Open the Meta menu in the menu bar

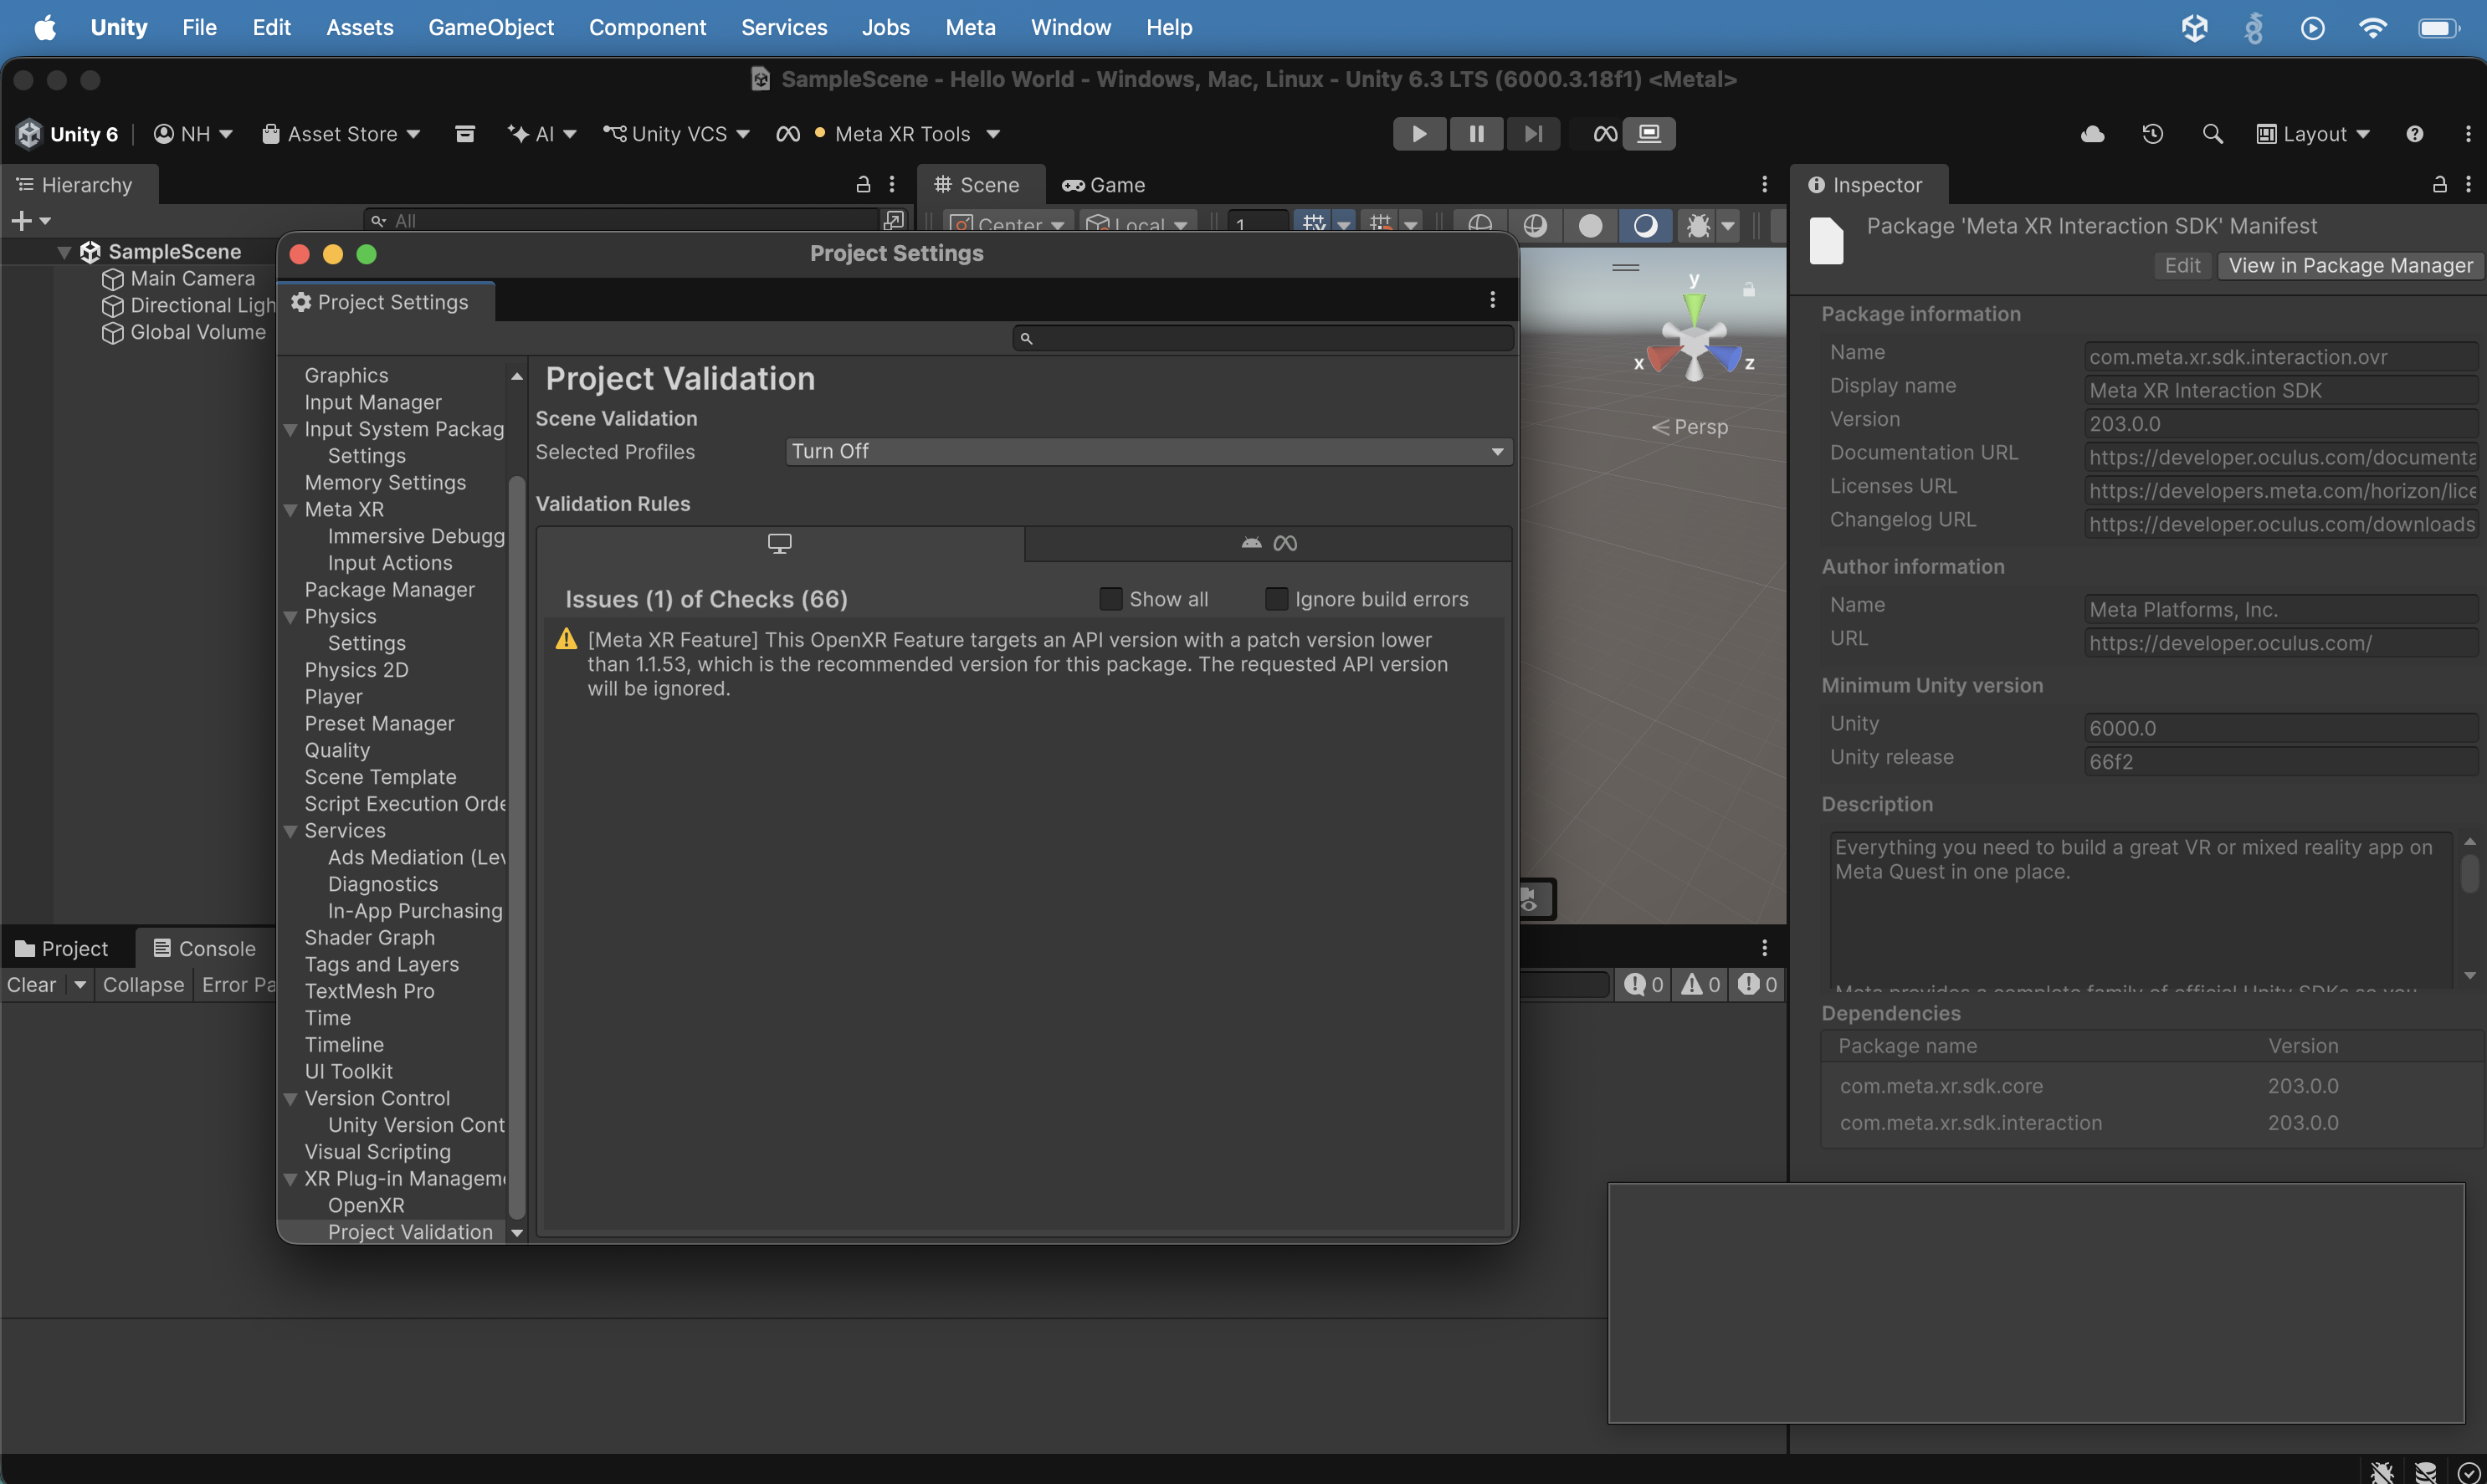(971, 27)
